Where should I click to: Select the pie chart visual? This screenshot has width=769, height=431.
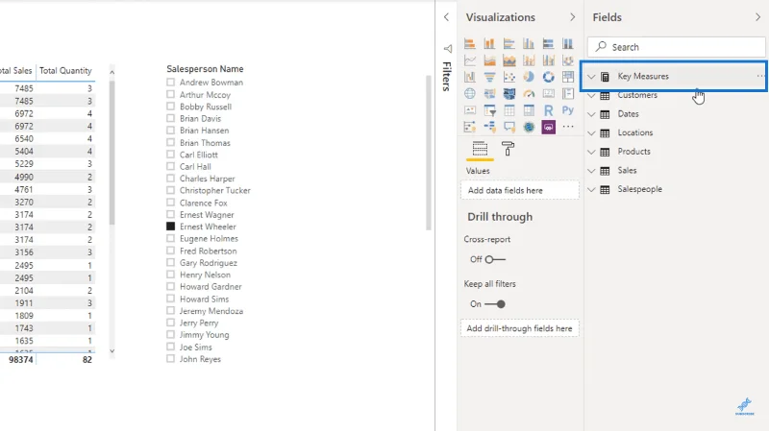pos(529,77)
